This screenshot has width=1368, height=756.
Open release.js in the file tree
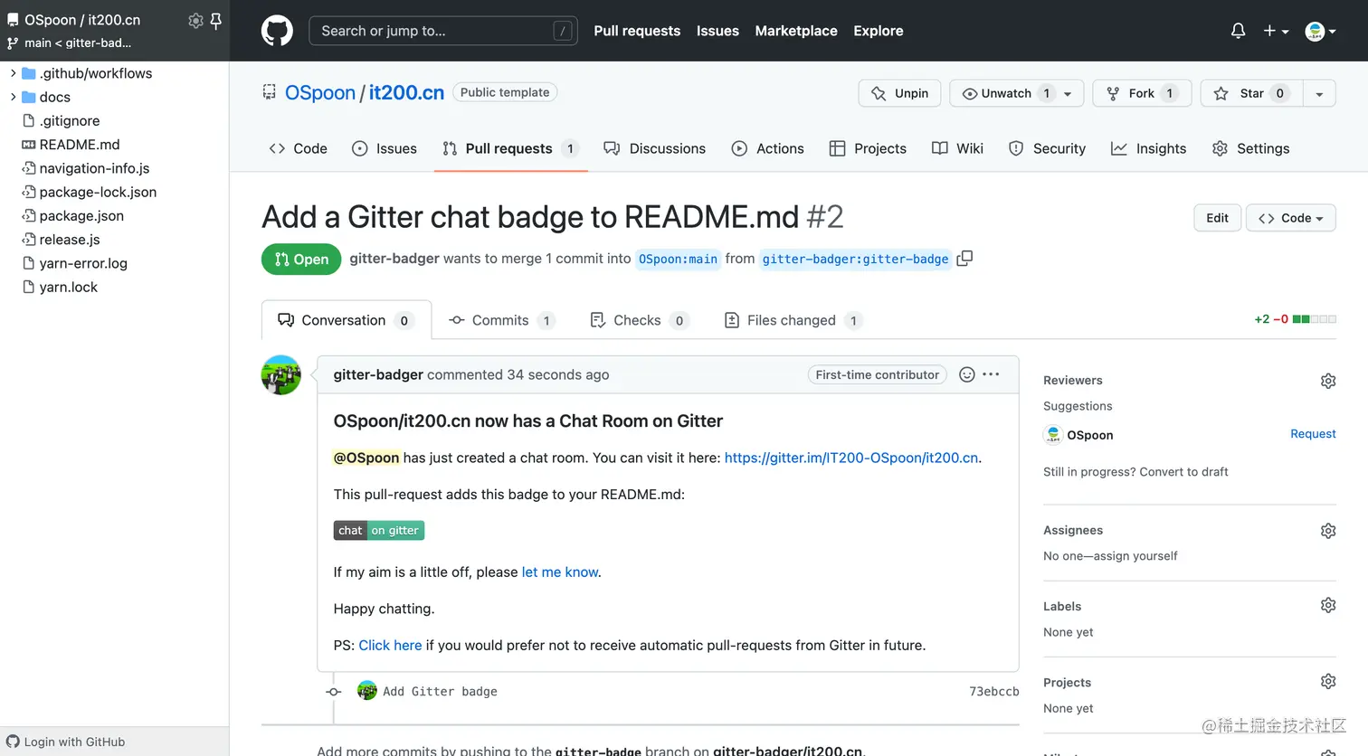pyautogui.click(x=70, y=240)
